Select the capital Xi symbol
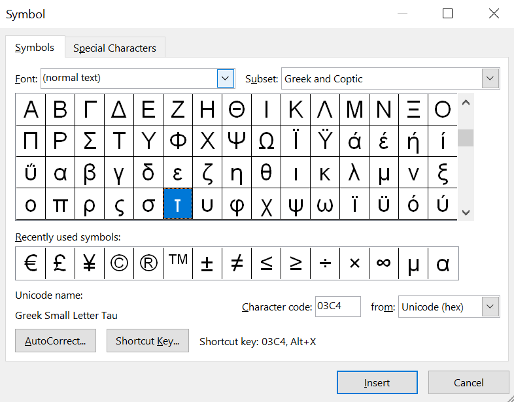 413,109
